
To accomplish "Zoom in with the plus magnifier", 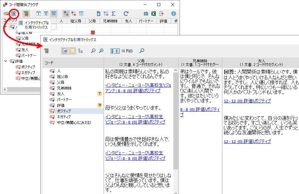I will coord(101,51).
